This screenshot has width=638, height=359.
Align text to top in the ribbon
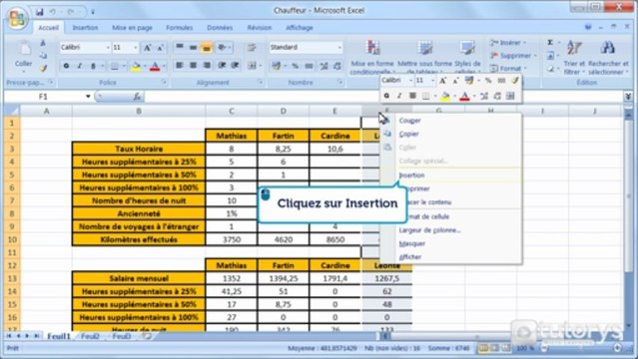pos(180,47)
